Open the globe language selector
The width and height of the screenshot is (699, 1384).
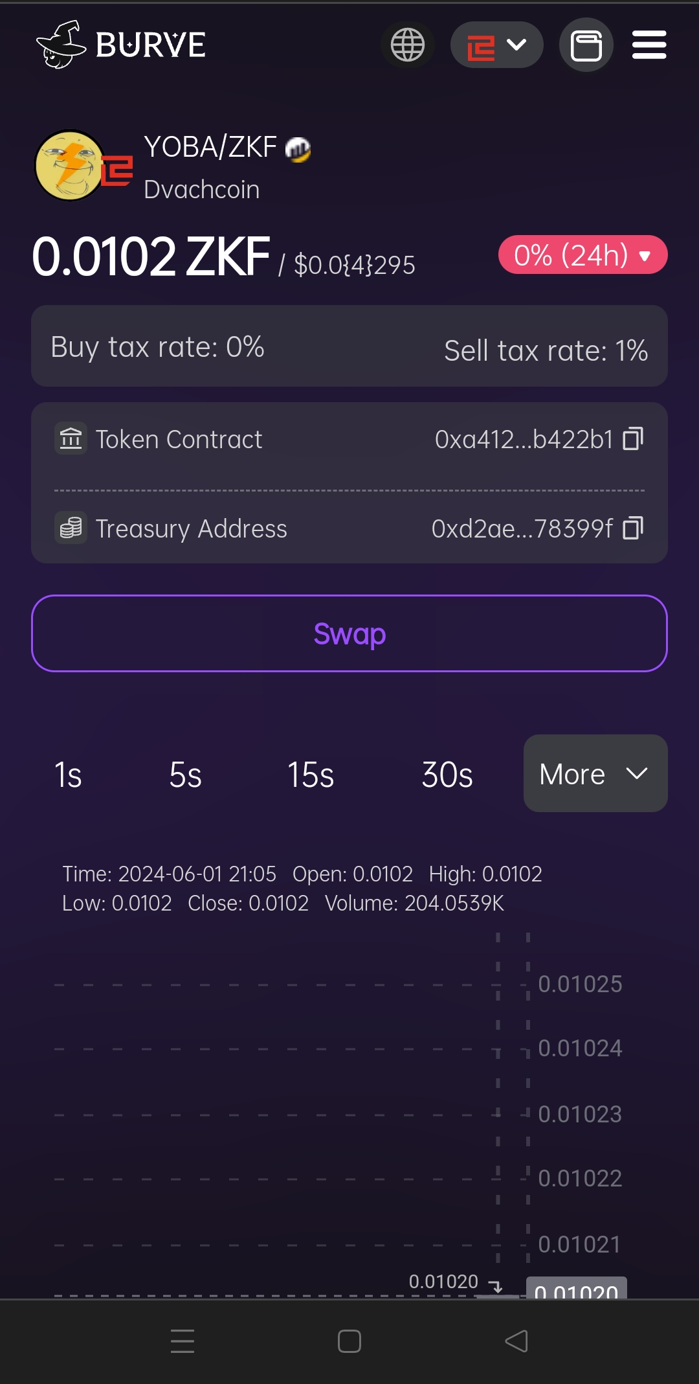(x=407, y=45)
